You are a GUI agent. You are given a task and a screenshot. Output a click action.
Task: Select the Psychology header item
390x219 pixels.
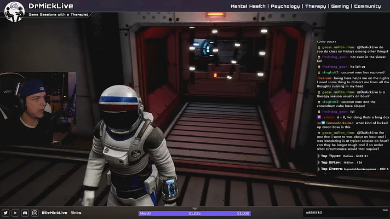pos(285,7)
